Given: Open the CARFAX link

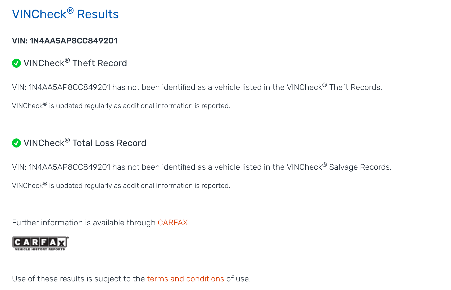Looking at the screenshot, I should (x=172, y=223).
